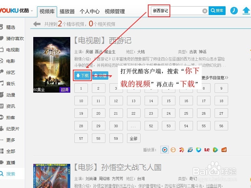Choose 综艺 in the sidebar
251x188 pixels.
(x=11, y=72)
